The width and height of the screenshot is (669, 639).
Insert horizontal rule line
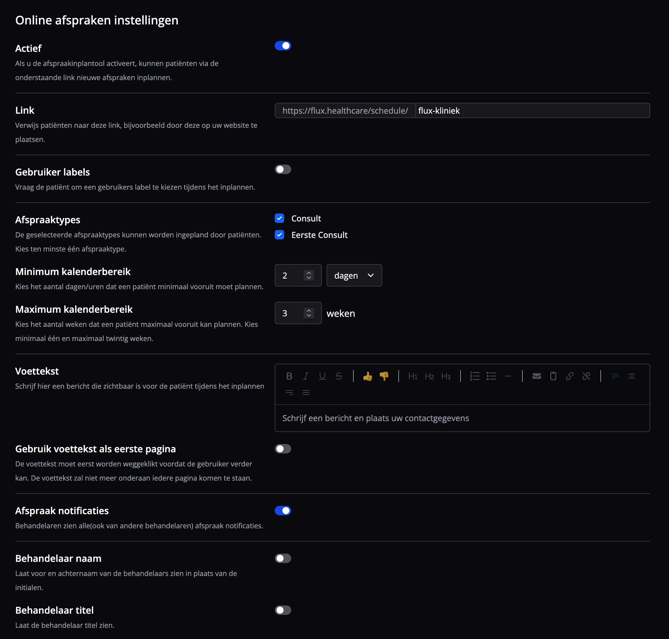point(508,376)
